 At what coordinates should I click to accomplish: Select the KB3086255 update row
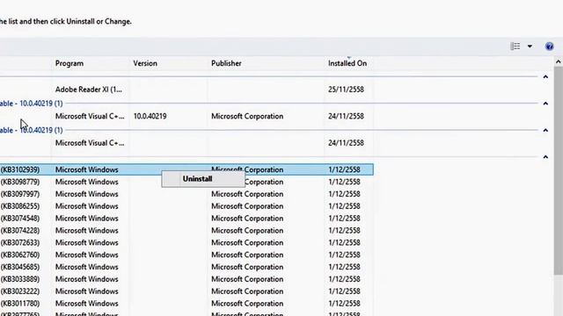(x=186, y=206)
